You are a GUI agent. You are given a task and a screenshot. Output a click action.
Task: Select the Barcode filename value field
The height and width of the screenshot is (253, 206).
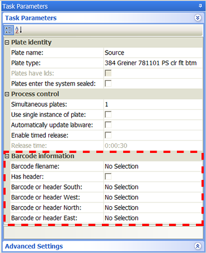pos(153,166)
